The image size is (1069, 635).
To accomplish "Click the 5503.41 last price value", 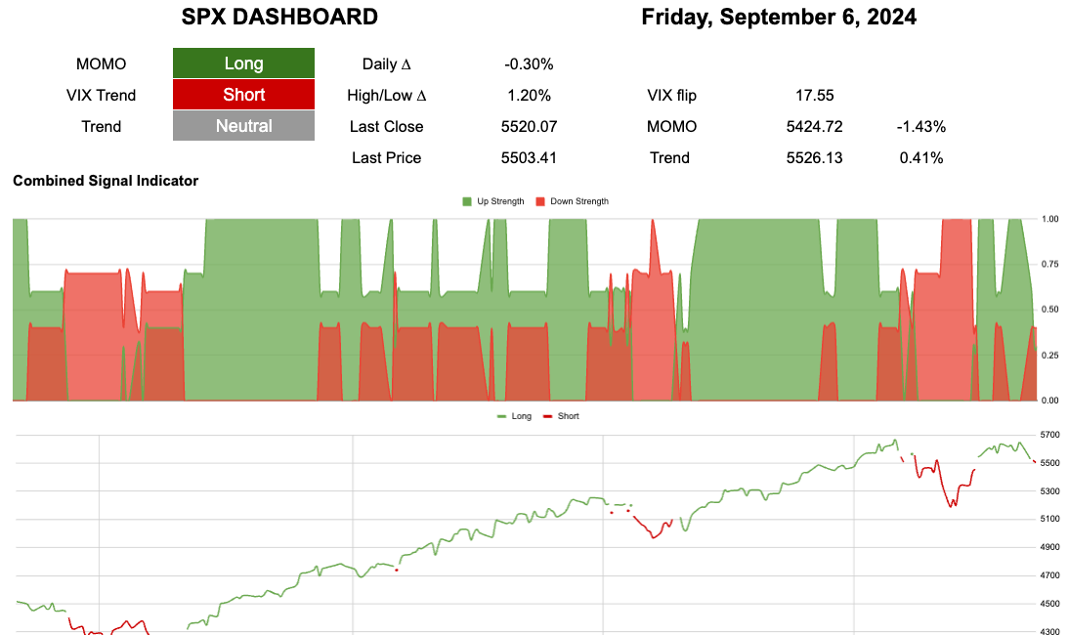I will 529,158.
